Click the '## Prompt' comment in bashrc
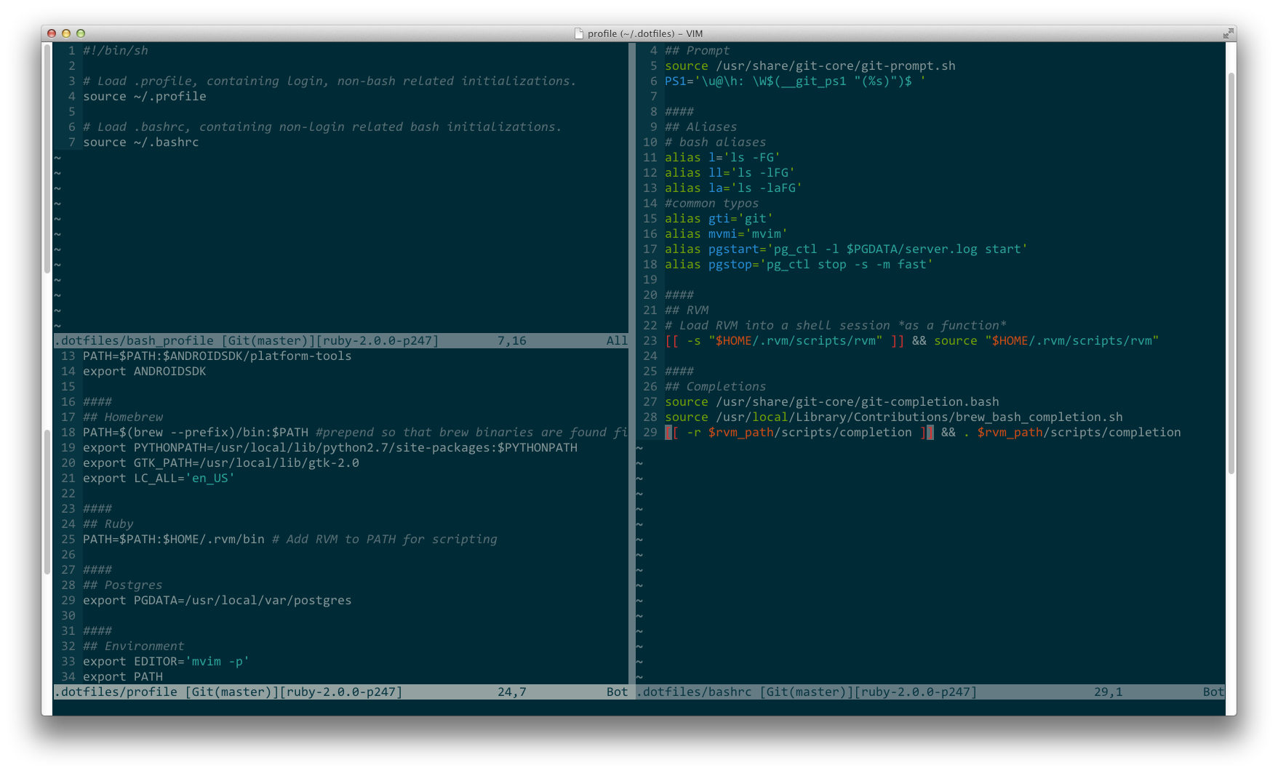This screenshot has height=773, width=1278. click(698, 50)
